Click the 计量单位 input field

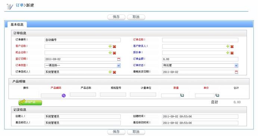click(x=143, y=94)
